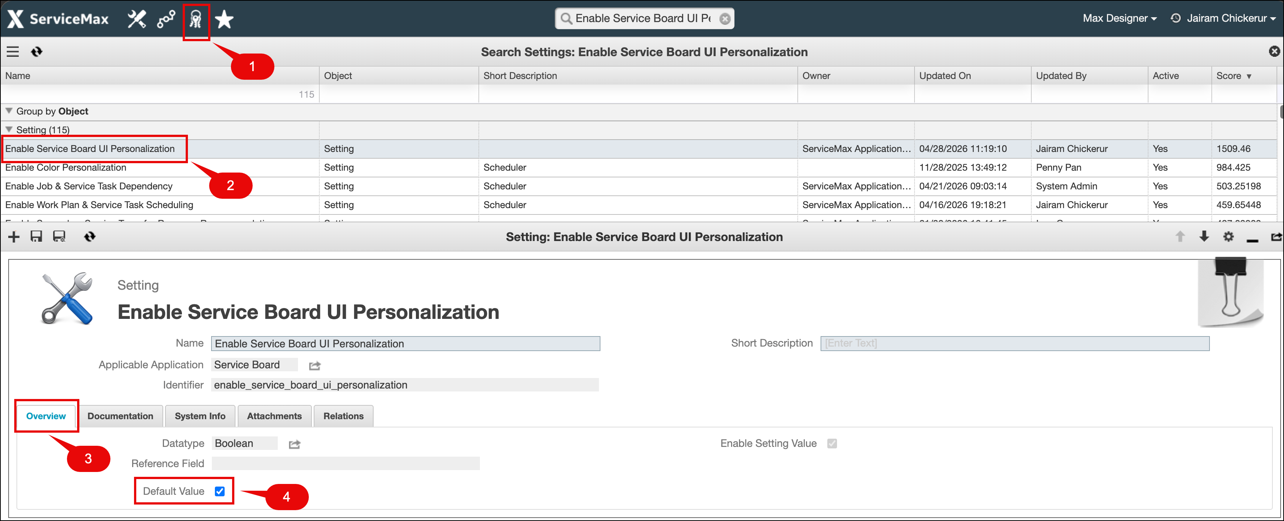Click the Applicable Application Service Board field

(254, 365)
